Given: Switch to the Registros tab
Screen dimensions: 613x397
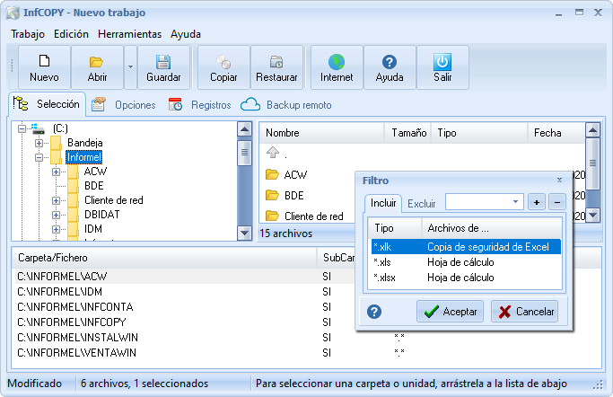Looking at the screenshot, I should (x=200, y=105).
